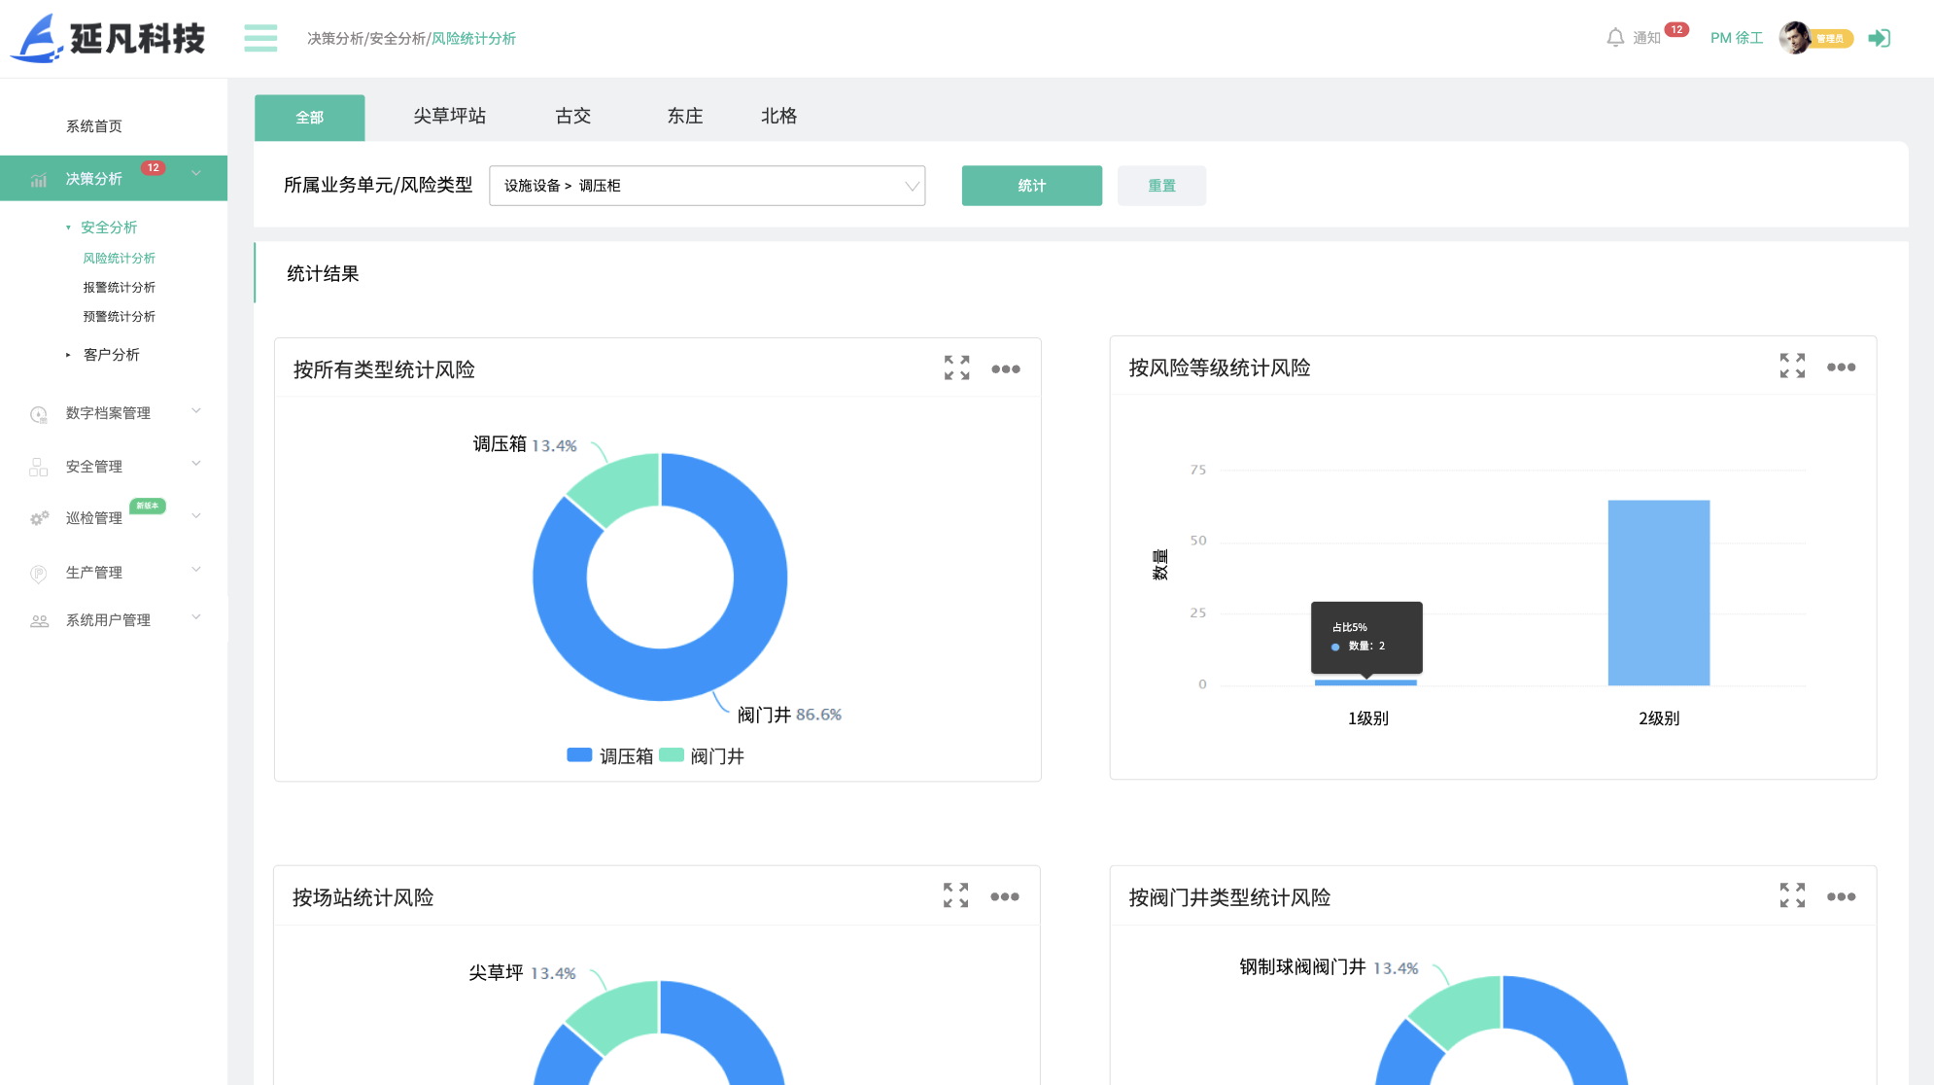The width and height of the screenshot is (1934, 1085).
Task: Open more options for 按阀门井类型统计风险 chart
Action: pos(1840,895)
